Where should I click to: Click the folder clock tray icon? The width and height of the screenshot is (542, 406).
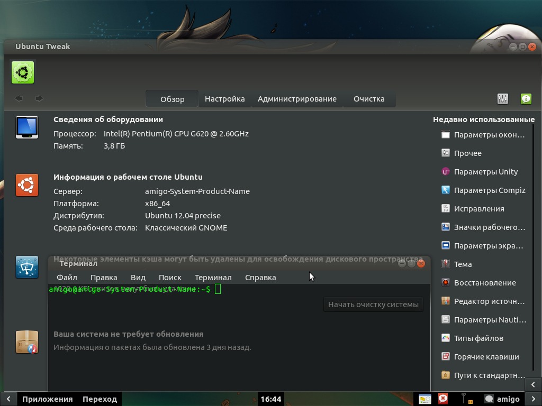point(425,399)
